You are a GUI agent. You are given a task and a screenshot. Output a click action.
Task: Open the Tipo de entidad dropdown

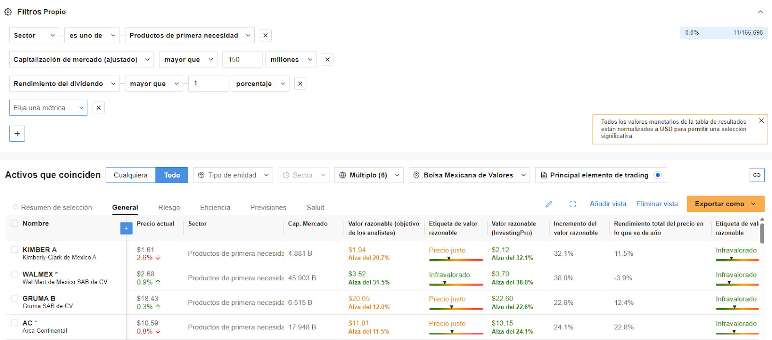[x=233, y=175]
